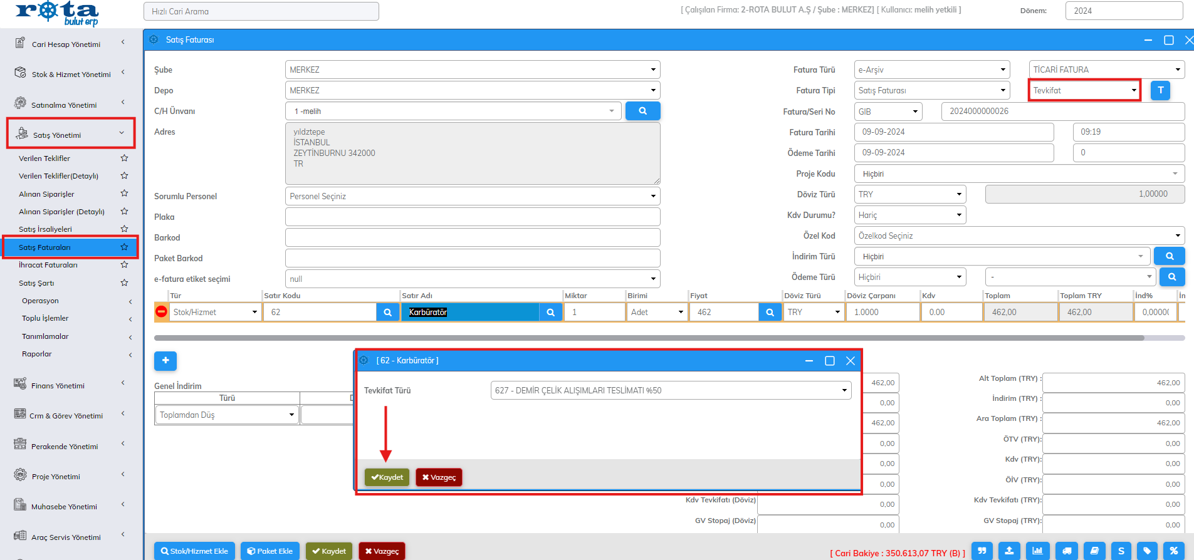Image resolution: width=1194 pixels, height=560 pixels.
Task: Click the upload icon in bottom toolbar
Action: click(x=1009, y=551)
